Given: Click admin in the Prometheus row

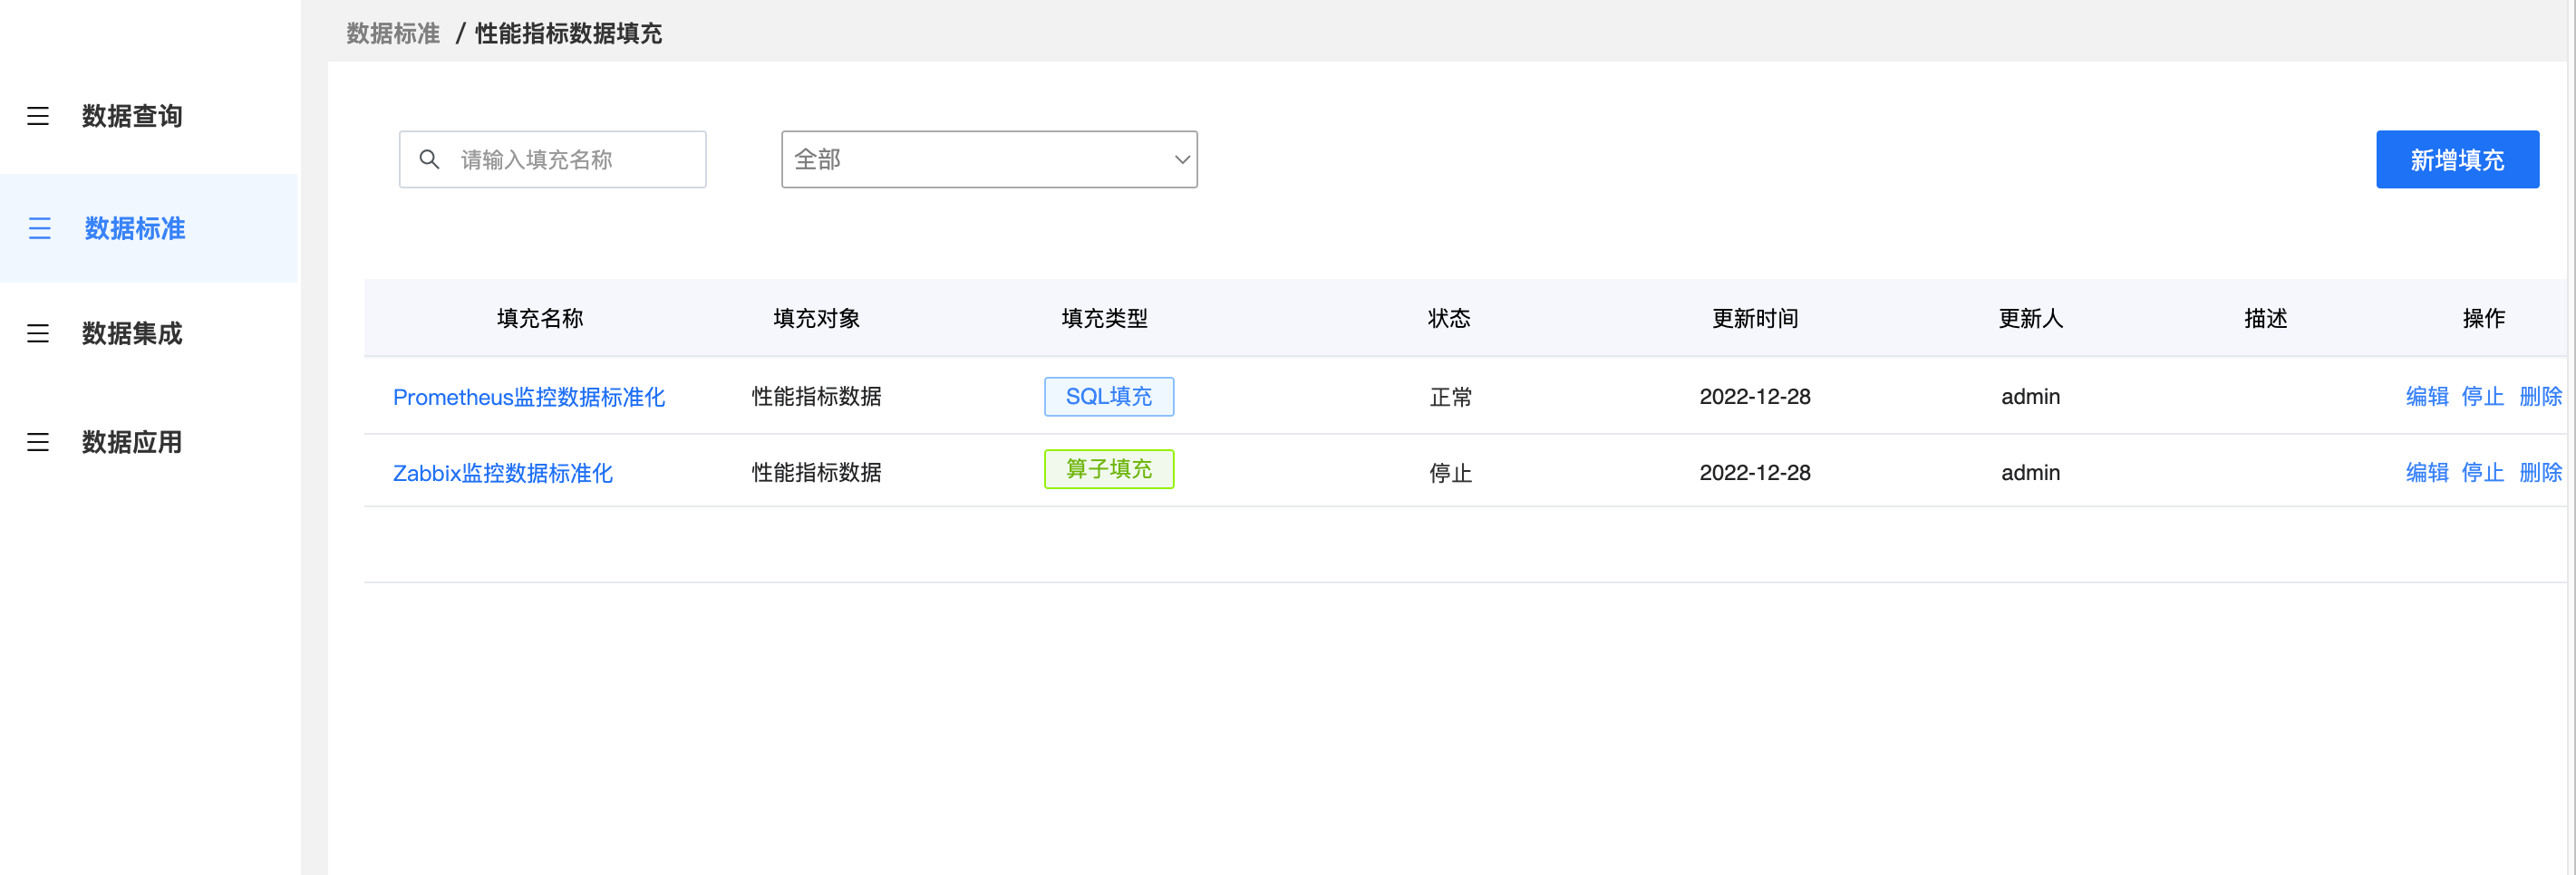Looking at the screenshot, I should tap(2030, 397).
